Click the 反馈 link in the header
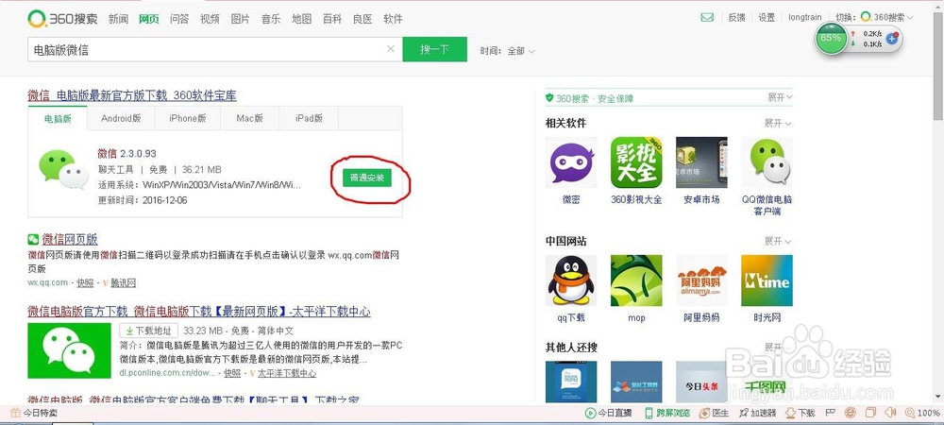The height and width of the screenshot is (425, 944). 737,17
